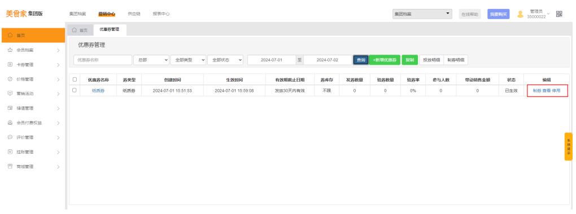Open 制券明细 details
The height and width of the screenshot is (214, 576).
(x=456, y=60)
